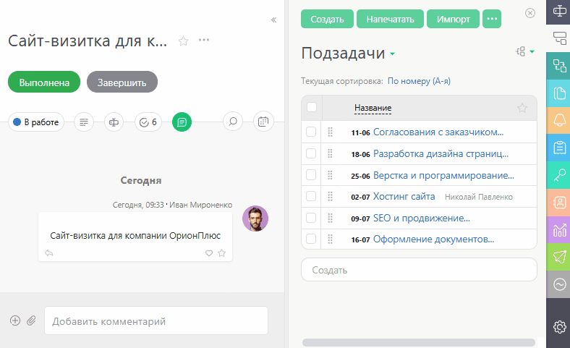Open the task structure icon in task toolbar
This screenshot has width=570, height=348.
114,122
